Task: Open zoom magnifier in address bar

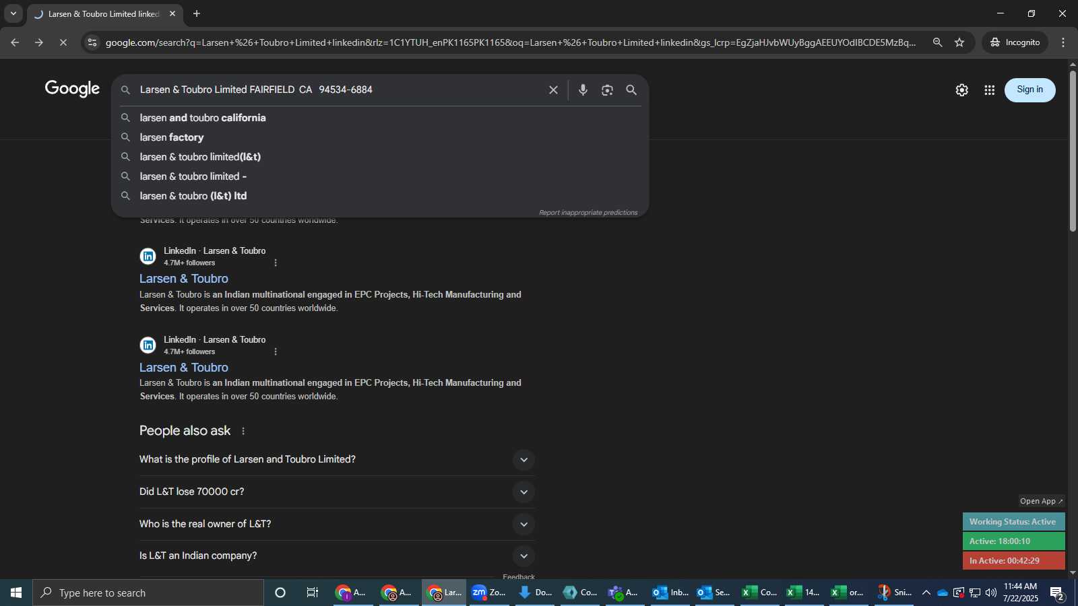Action: coord(937,42)
